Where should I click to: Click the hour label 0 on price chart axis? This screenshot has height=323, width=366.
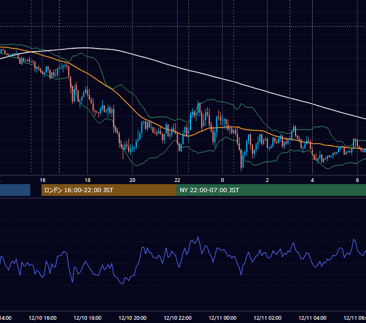tap(222, 180)
